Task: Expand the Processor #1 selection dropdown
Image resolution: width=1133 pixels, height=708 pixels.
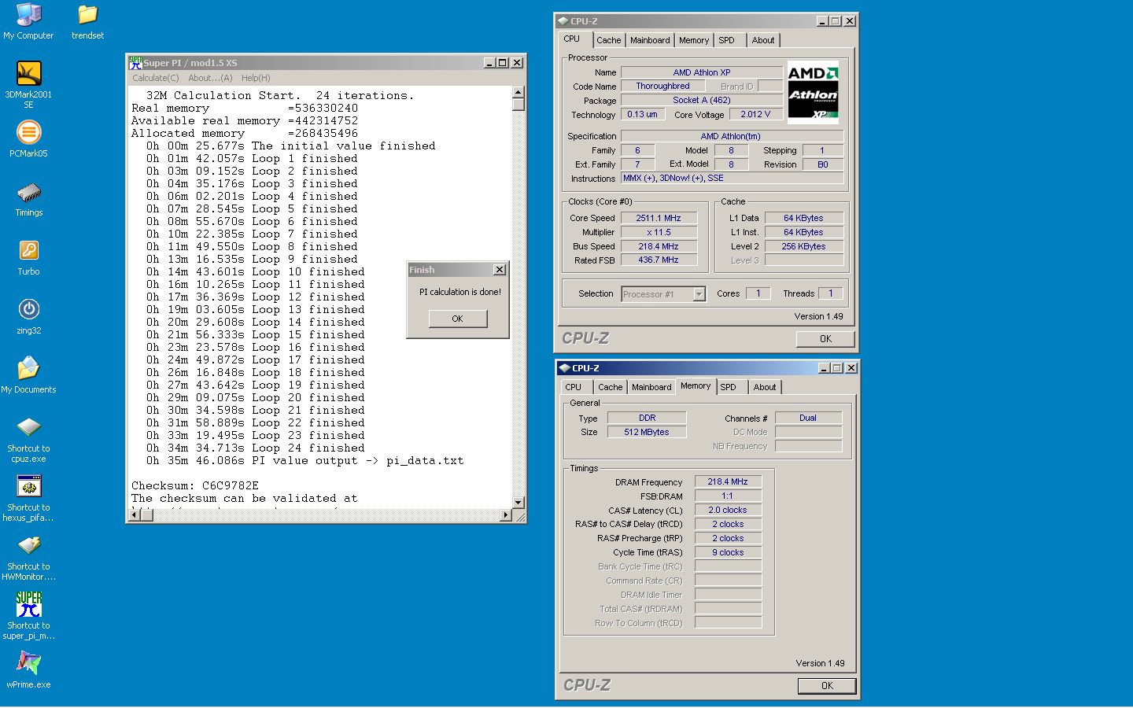Action: (x=699, y=294)
